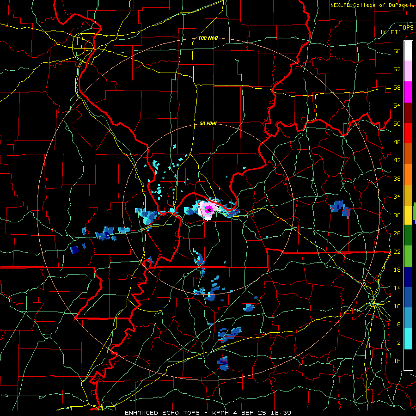416x416 pixels.
Task: Click the legend value 62
Action: (397, 69)
